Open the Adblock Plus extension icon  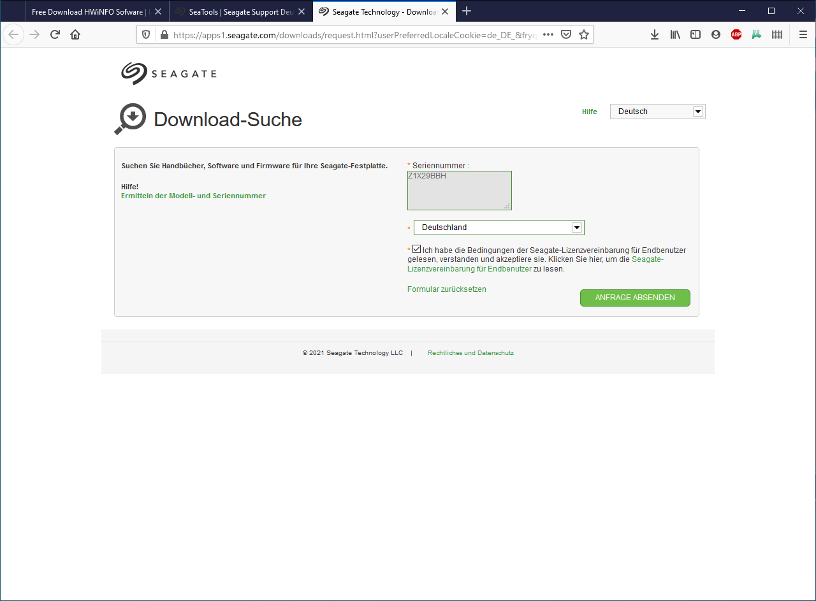(736, 34)
